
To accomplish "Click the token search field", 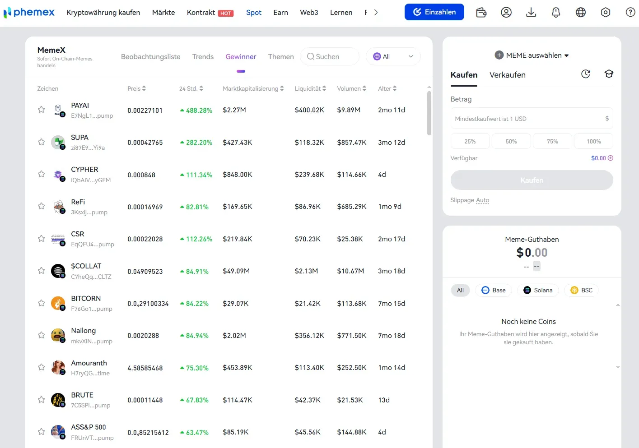I will coord(330,56).
